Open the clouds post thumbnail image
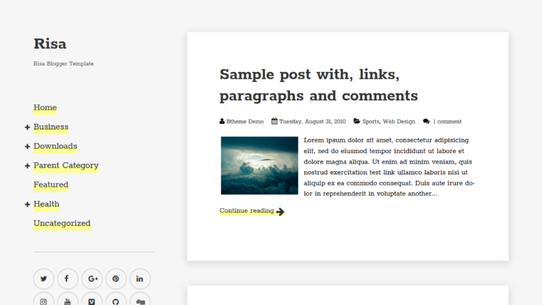542x305 pixels. click(x=260, y=166)
